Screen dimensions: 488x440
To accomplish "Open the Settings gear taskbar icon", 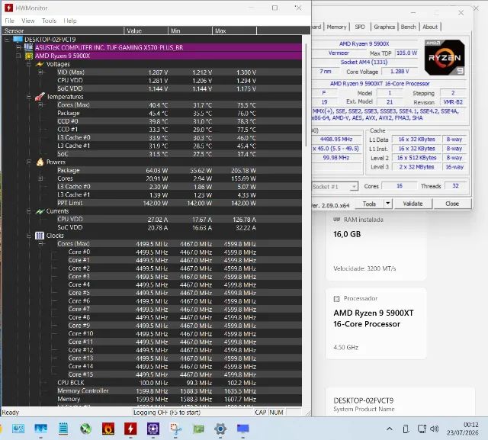I will pyautogui.click(x=220, y=429).
